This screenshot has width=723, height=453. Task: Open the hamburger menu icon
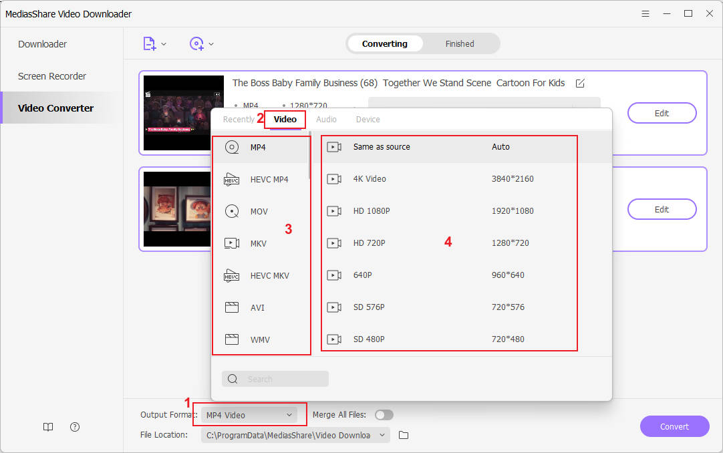[x=645, y=13]
